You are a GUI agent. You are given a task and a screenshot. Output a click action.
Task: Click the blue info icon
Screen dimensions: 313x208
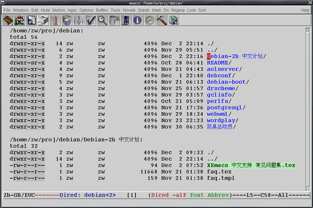138,21
